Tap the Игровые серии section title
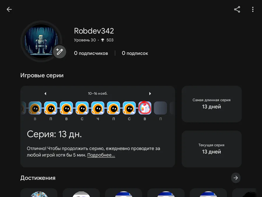The image size is (262, 197). click(x=42, y=75)
